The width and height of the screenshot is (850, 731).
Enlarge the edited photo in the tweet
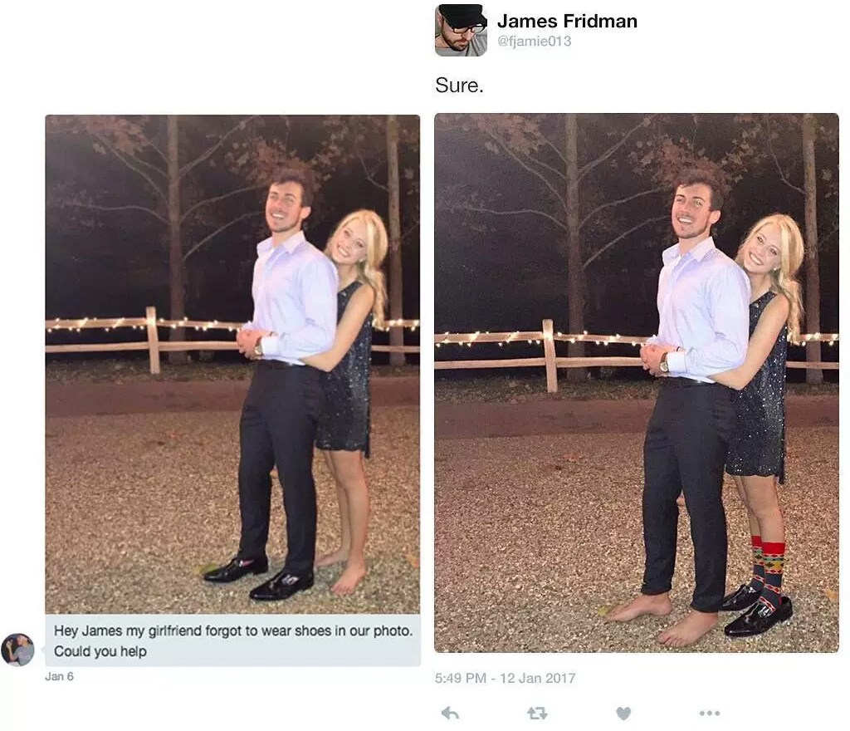tap(637, 382)
